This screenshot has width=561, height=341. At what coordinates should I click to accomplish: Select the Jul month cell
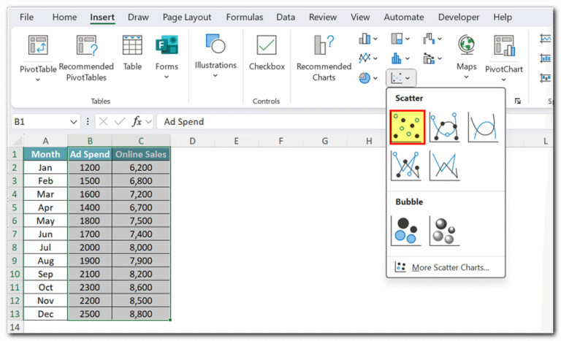[x=45, y=248]
